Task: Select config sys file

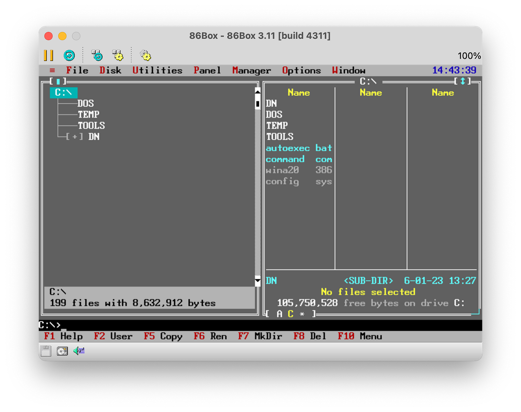Action: coord(299,181)
